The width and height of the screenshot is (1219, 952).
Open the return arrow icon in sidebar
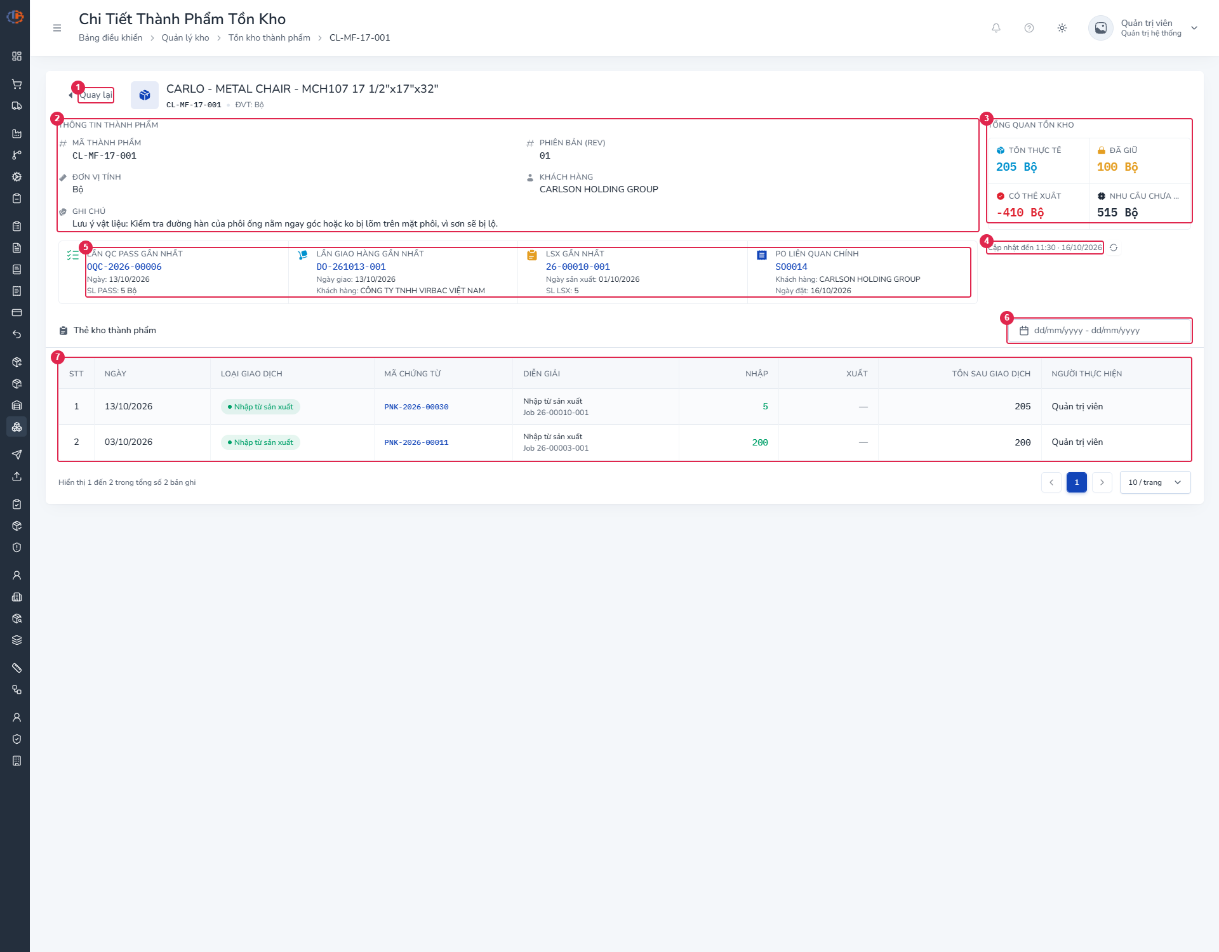17,334
